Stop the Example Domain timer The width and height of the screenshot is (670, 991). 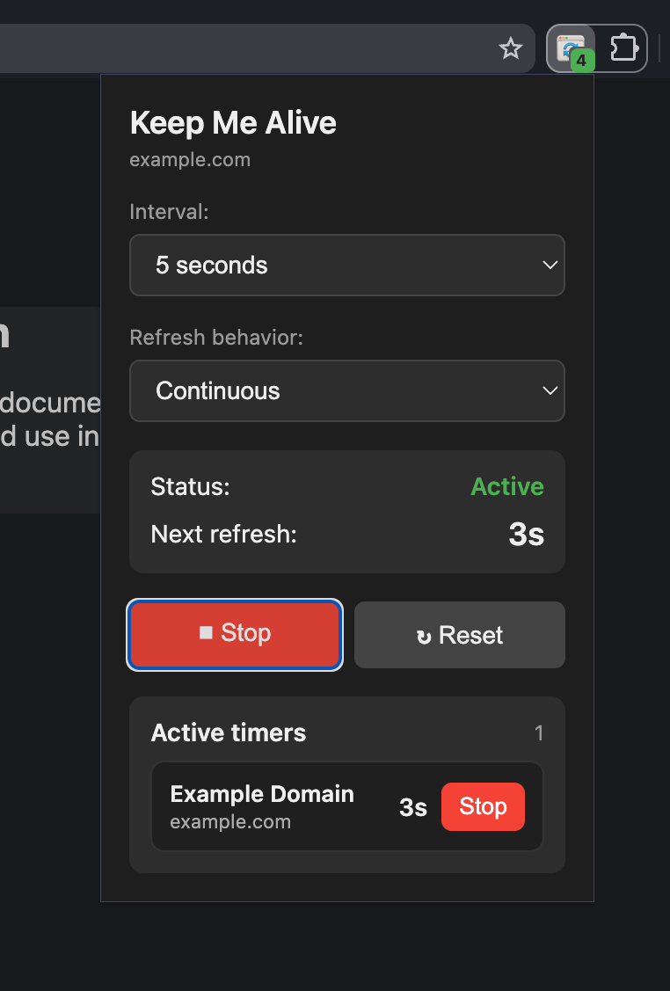click(483, 806)
